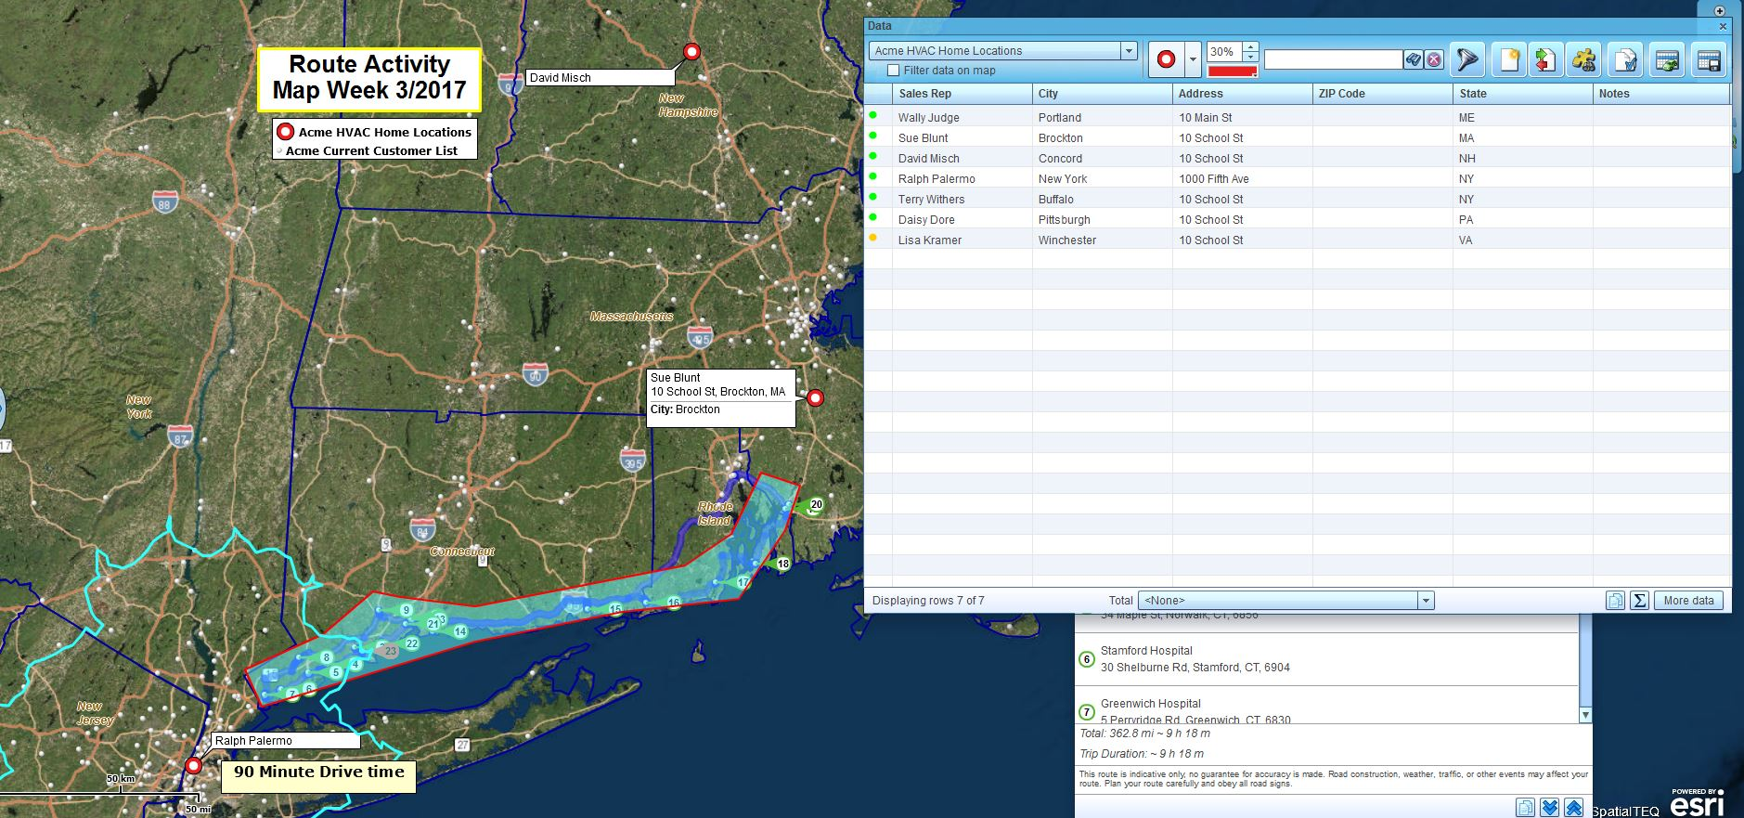Click the Sue Blunt red map marker
Image resolution: width=1744 pixels, height=818 pixels.
815,398
